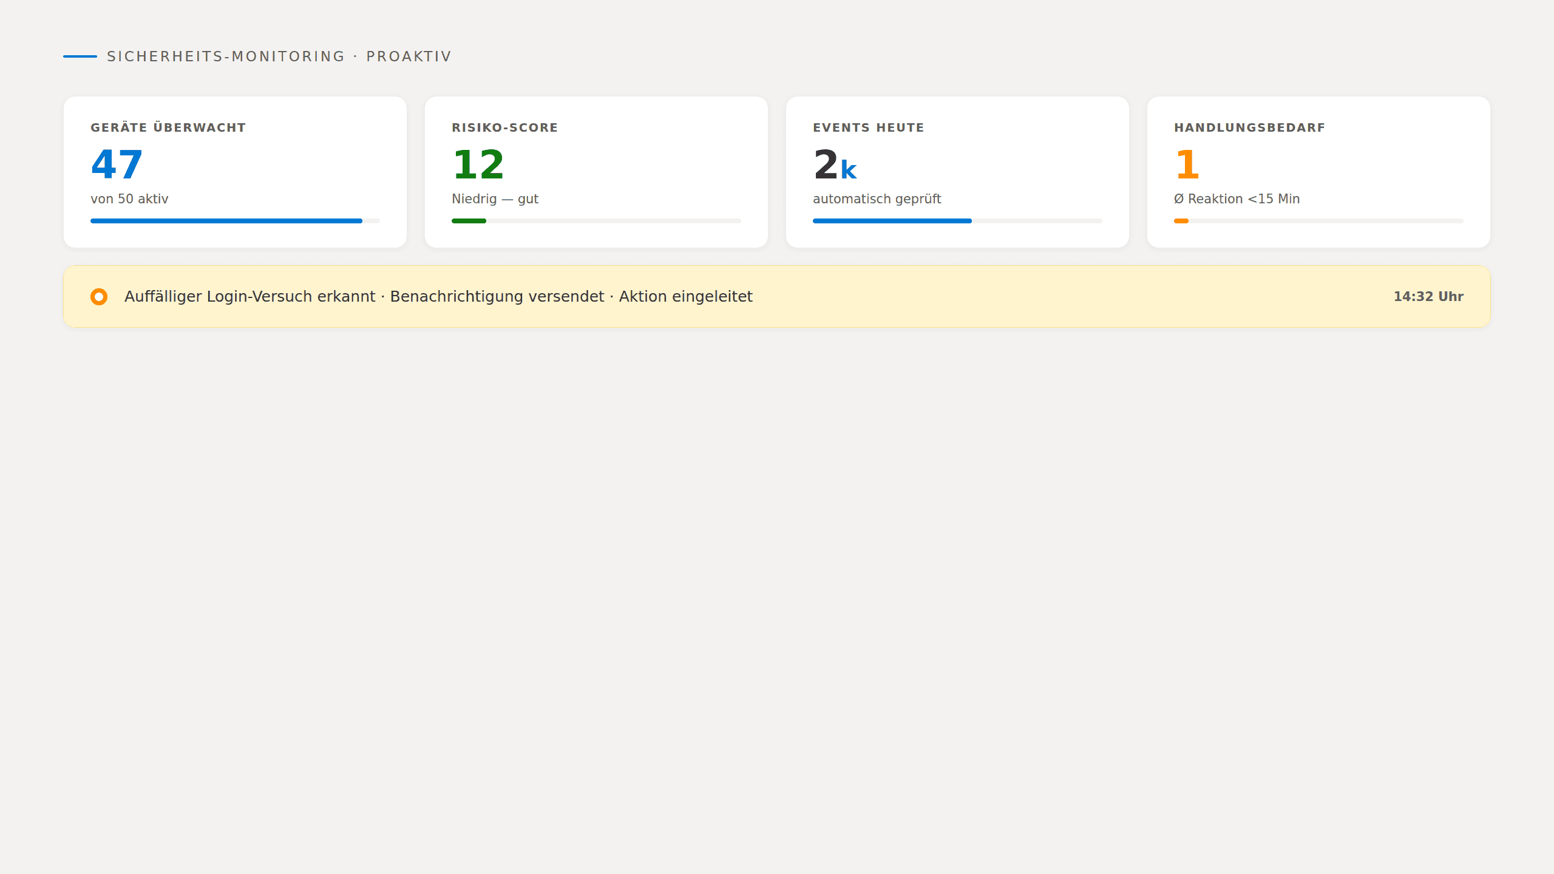Click the Sicherheits-Monitoring Proaktiv heading

point(279,56)
